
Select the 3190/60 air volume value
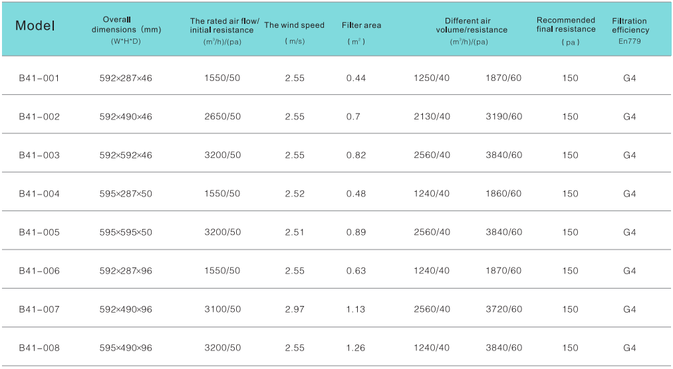click(x=503, y=117)
